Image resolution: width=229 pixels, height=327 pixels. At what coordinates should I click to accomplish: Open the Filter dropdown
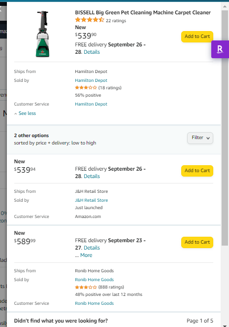(x=200, y=138)
